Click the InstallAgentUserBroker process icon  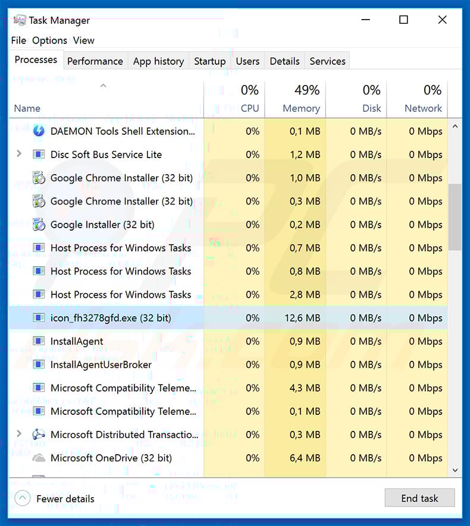[39, 365]
